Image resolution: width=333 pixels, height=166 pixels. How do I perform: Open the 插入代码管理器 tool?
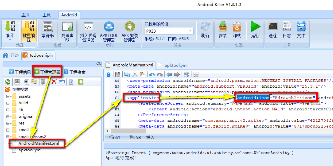coord(88,32)
